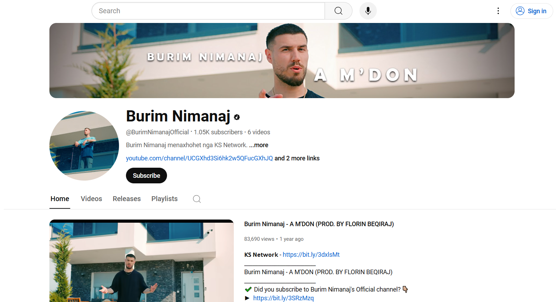556x302 pixels.
Task: Follow the KS Network bit.ly/3dxlsMt link
Action: pos(311,255)
